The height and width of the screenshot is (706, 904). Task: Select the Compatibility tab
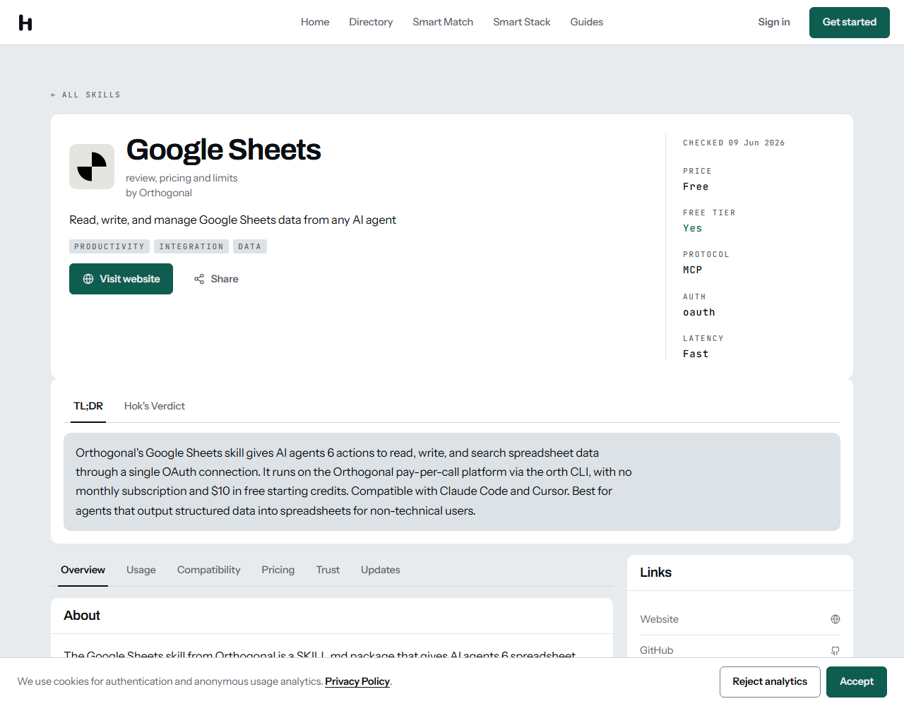tap(209, 570)
